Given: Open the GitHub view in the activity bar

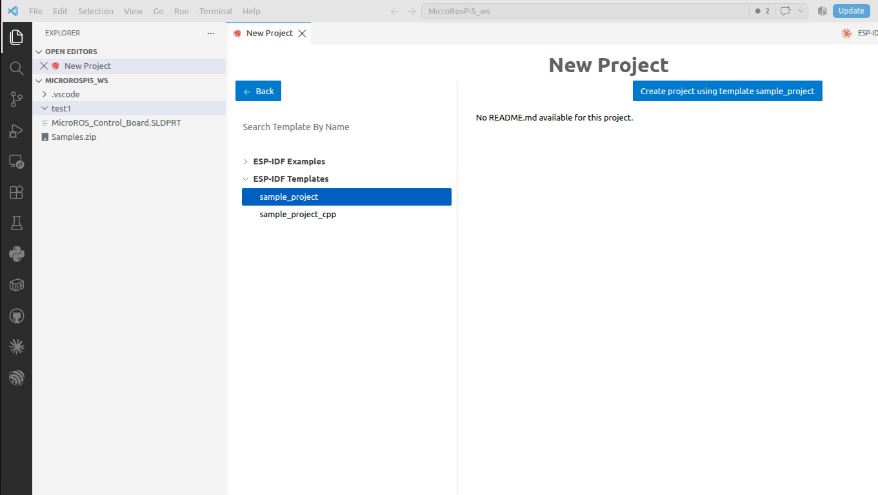Looking at the screenshot, I should 16,316.
